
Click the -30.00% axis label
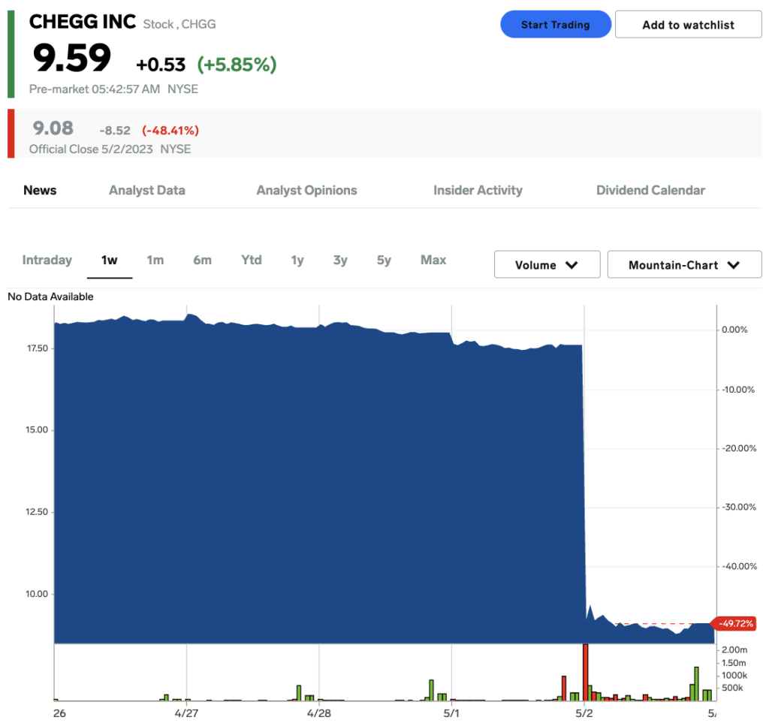tap(739, 507)
